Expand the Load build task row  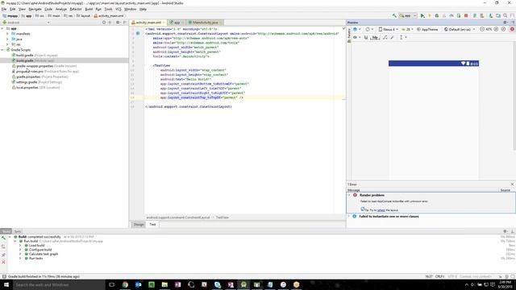pyautogui.click(x=20, y=245)
